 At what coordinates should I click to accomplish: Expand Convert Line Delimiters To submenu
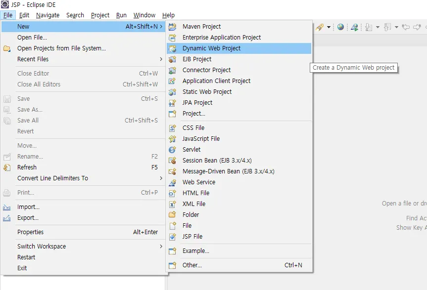[83, 178]
